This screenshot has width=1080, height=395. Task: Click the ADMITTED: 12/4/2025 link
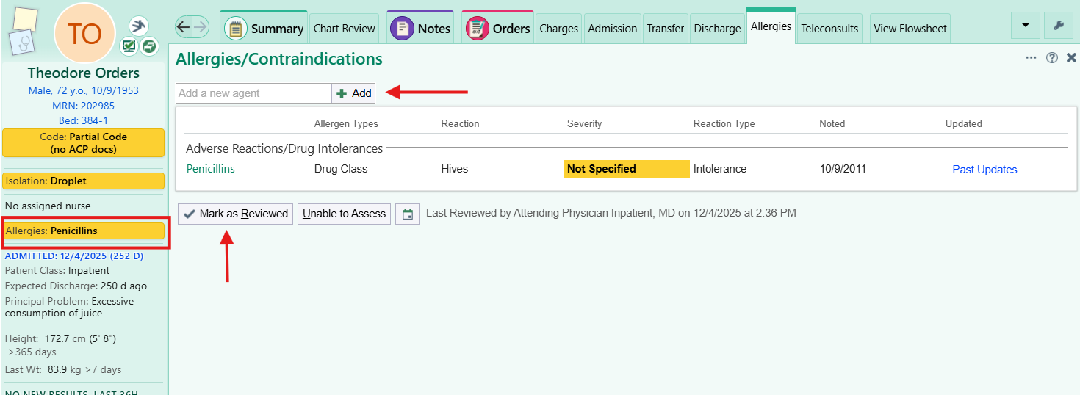click(74, 256)
